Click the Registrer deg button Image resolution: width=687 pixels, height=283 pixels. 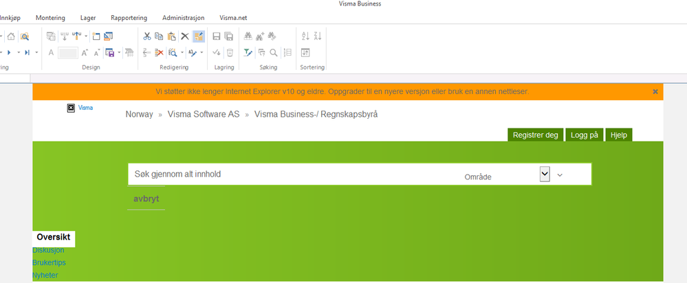(x=536, y=135)
